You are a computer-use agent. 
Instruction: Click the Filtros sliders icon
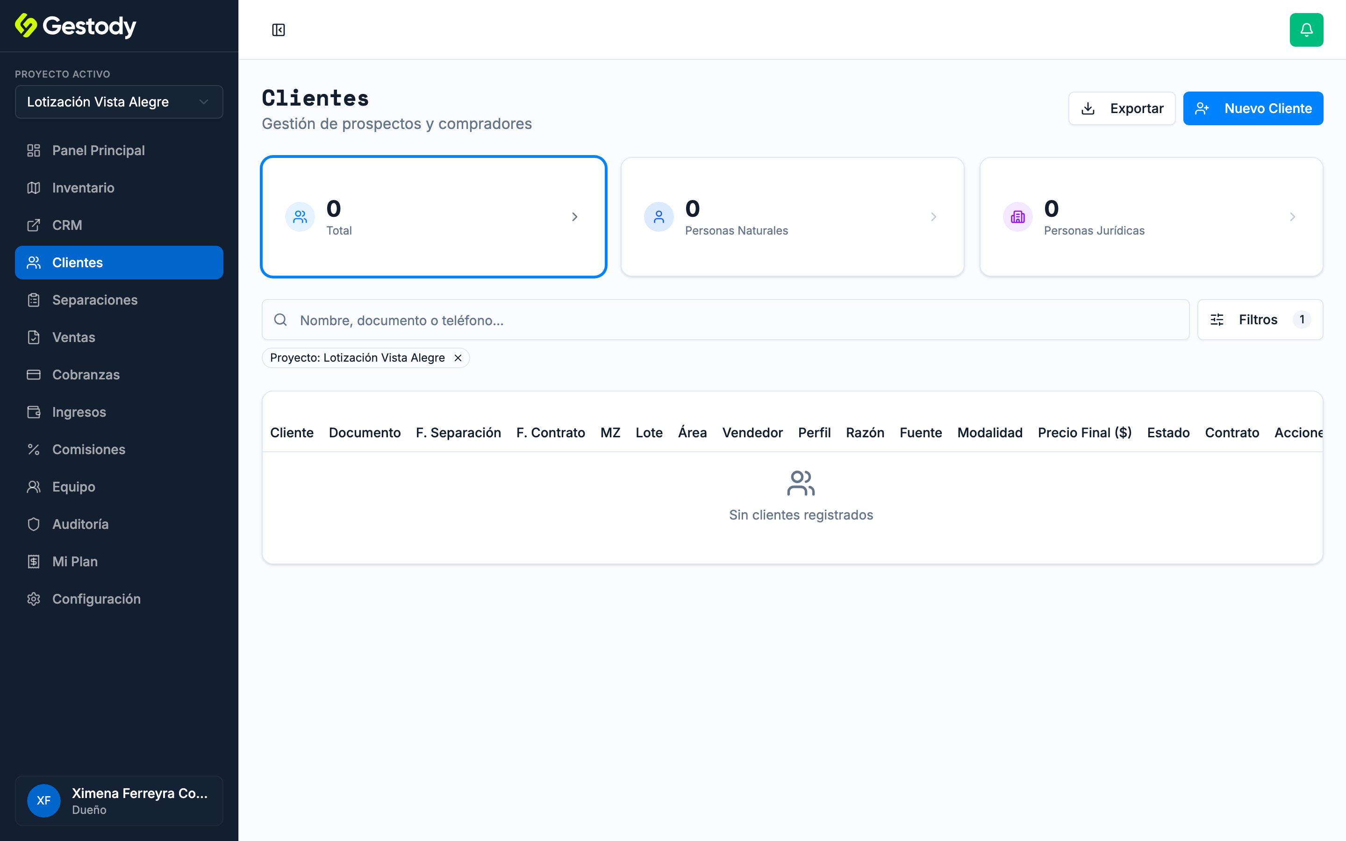[1217, 320]
